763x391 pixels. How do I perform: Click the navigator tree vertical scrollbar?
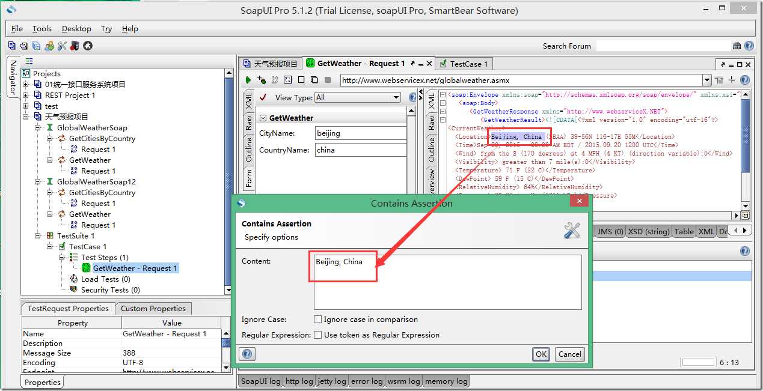click(228, 180)
